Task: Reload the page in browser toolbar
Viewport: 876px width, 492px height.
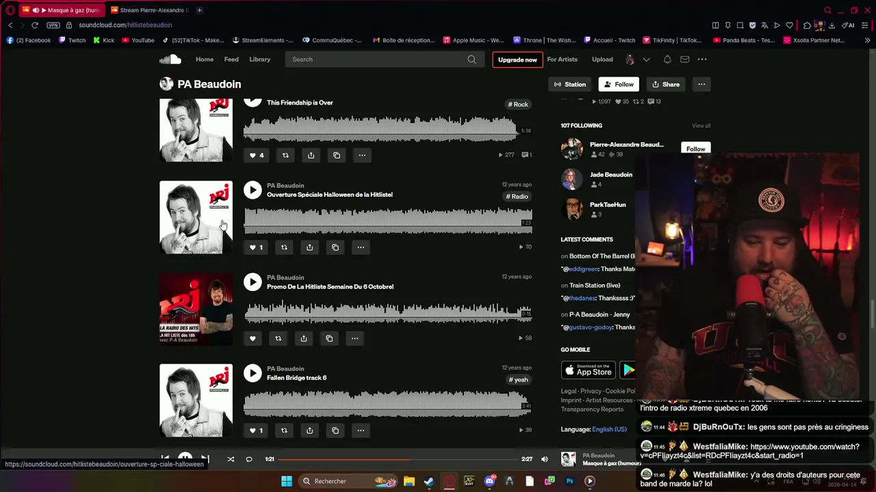Action: point(34,25)
